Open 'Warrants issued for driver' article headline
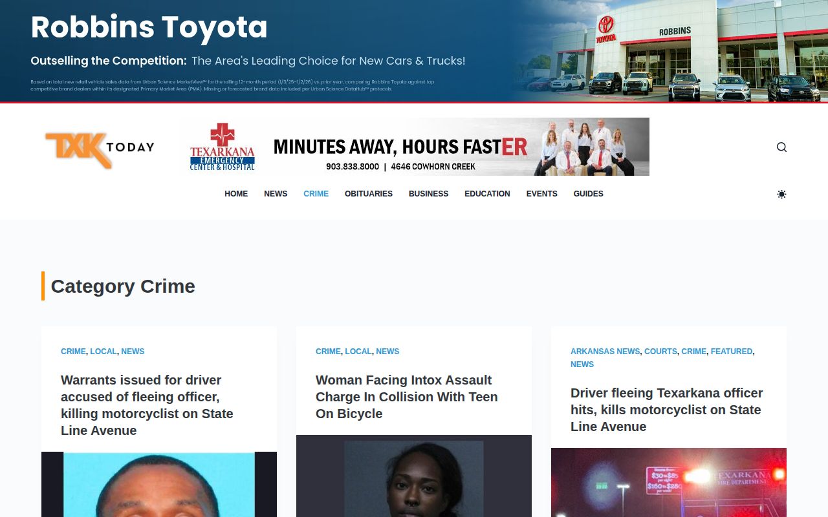The width and height of the screenshot is (828, 517). (x=147, y=405)
